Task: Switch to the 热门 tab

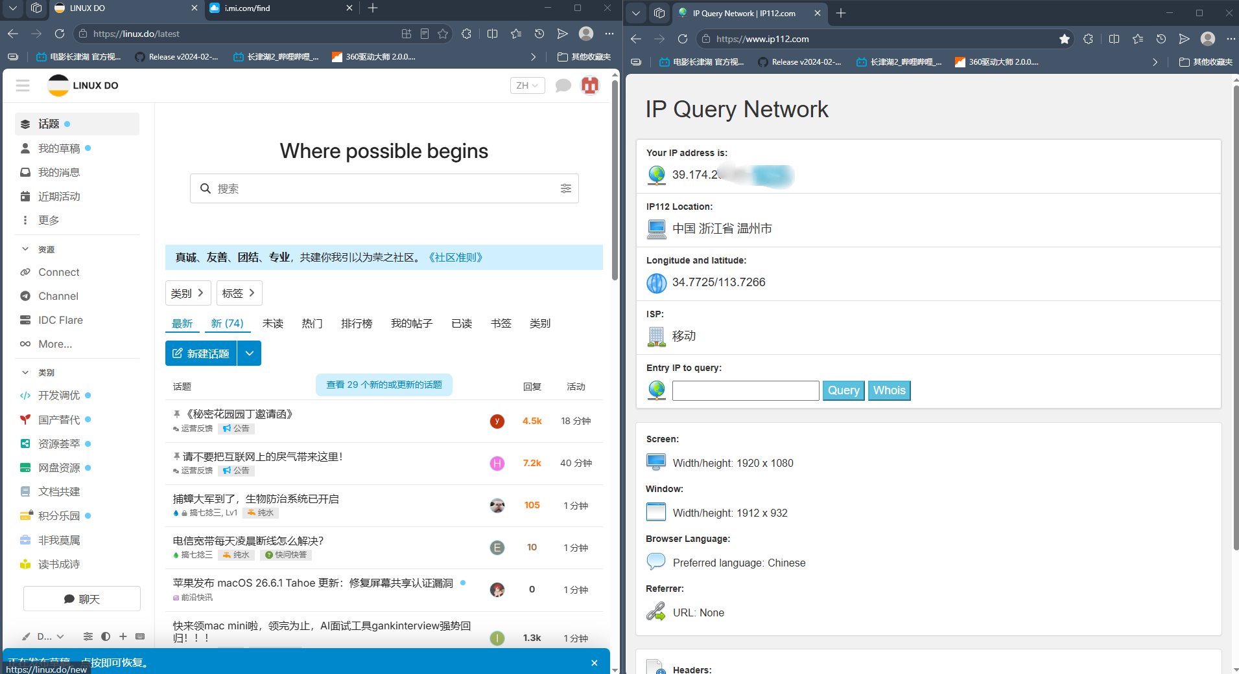Action: 313,323
